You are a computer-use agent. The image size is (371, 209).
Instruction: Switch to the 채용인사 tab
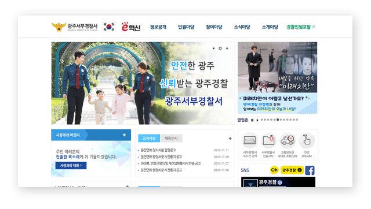171,139
